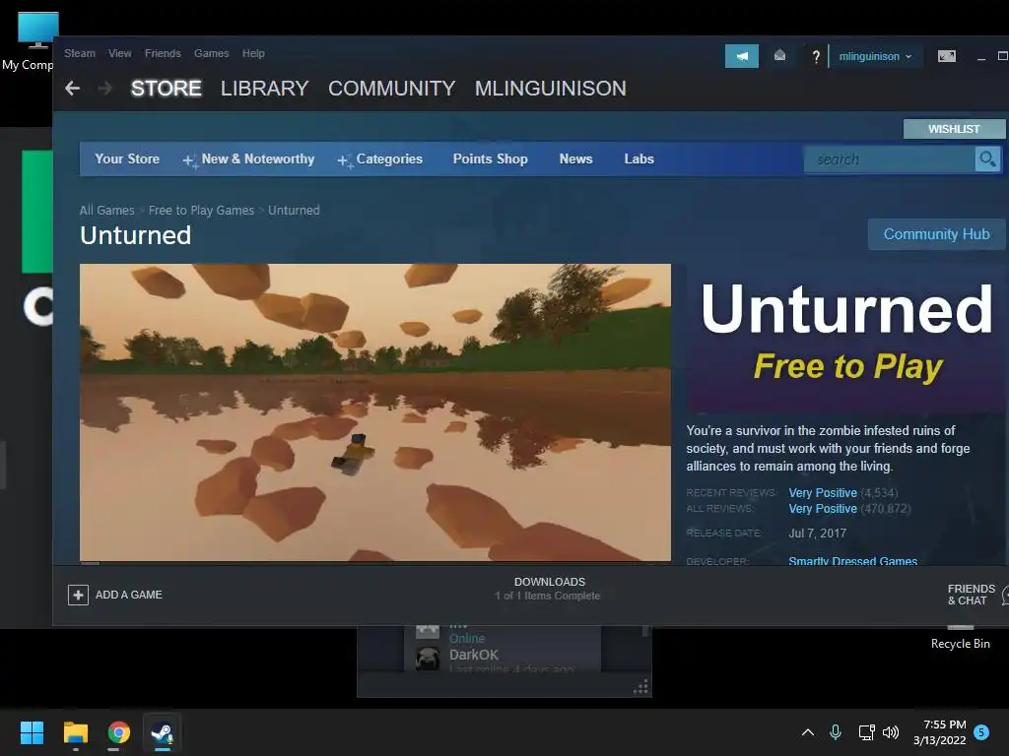Screen dimensions: 1009x756
Task: Click the All Games breadcrumb link
Action: click(106, 211)
